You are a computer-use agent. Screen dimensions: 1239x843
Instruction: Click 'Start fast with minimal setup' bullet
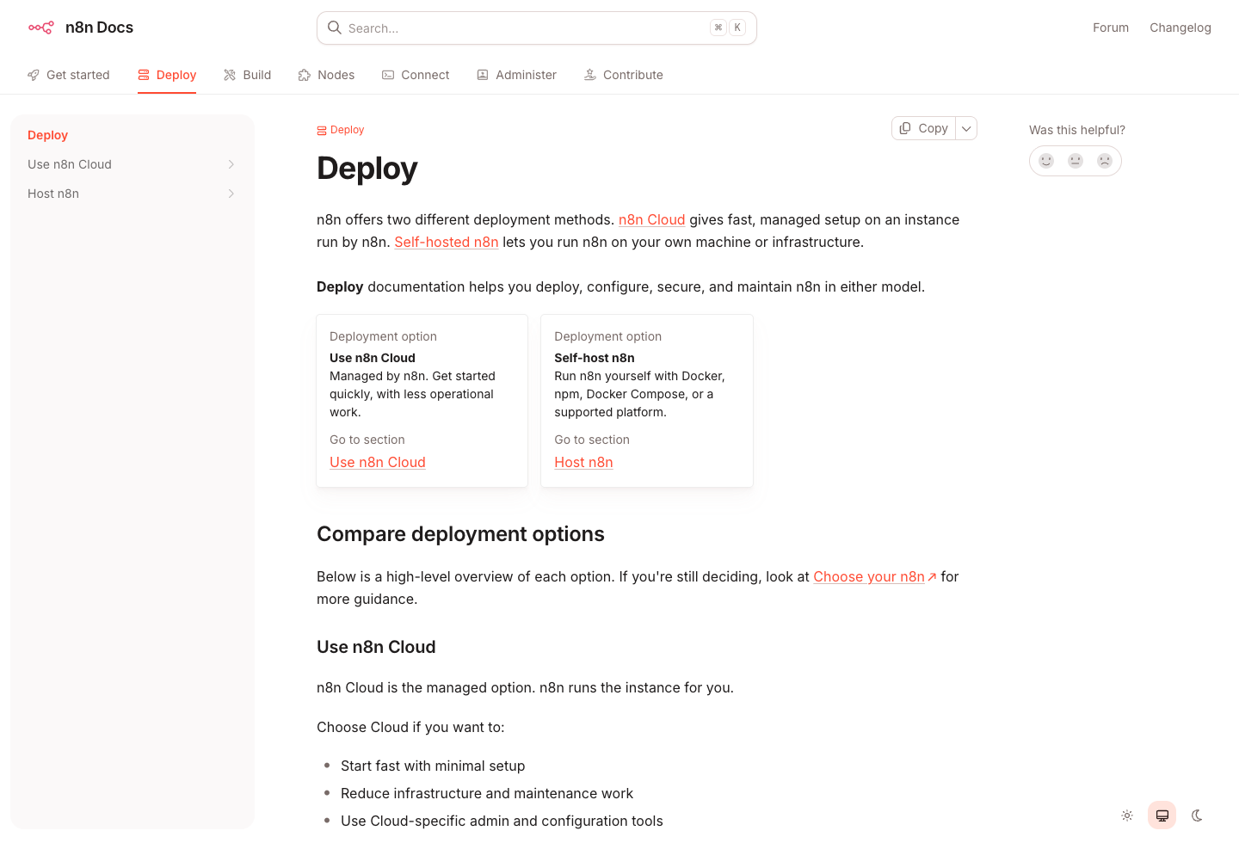coord(433,766)
